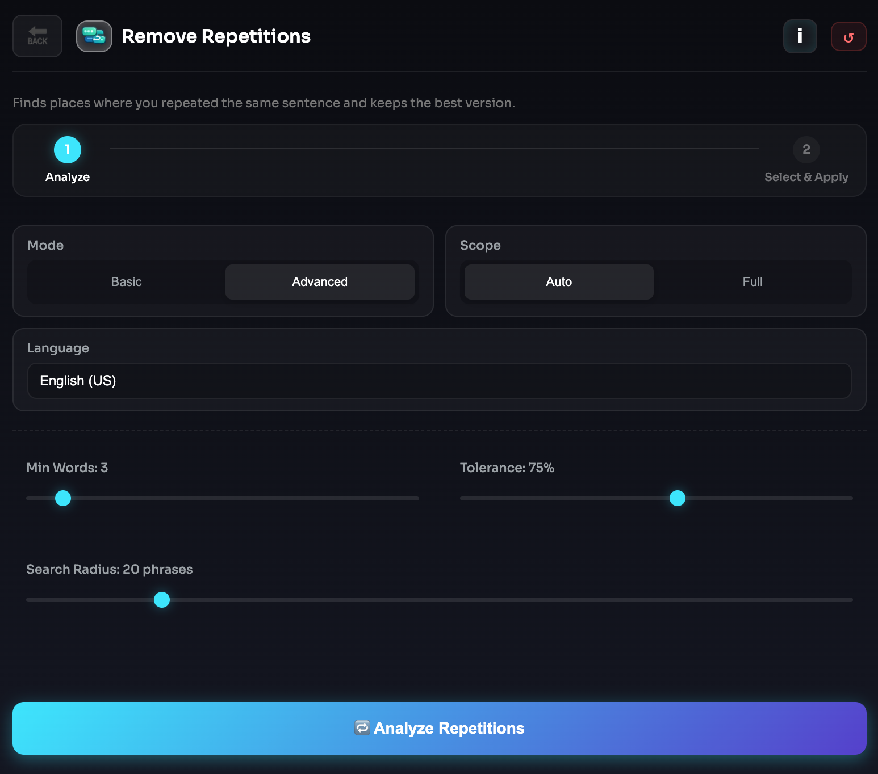The height and width of the screenshot is (774, 878).
Task: Set Scope to Full
Action: tap(752, 282)
